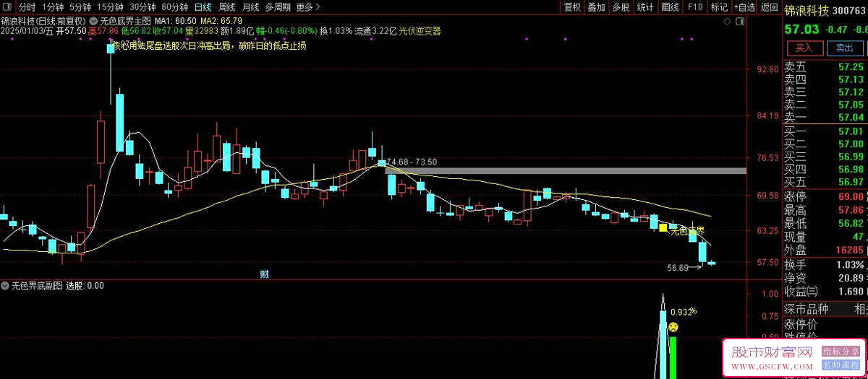Click the green bar in sub-chart
The height and width of the screenshot is (379, 868).
click(x=673, y=357)
